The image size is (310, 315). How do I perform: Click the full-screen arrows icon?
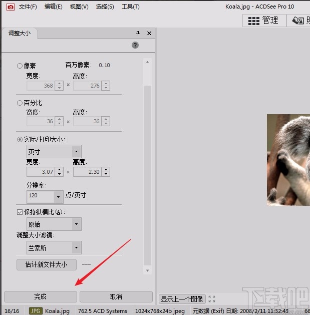pos(212,299)
